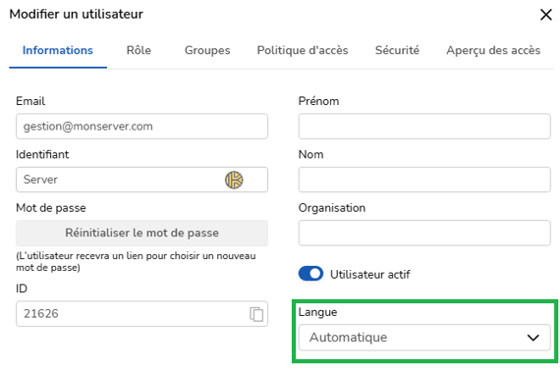Open the Sécurité tab
The height and width of the screenshot is (370, 560).
click(x=397, y=50)
